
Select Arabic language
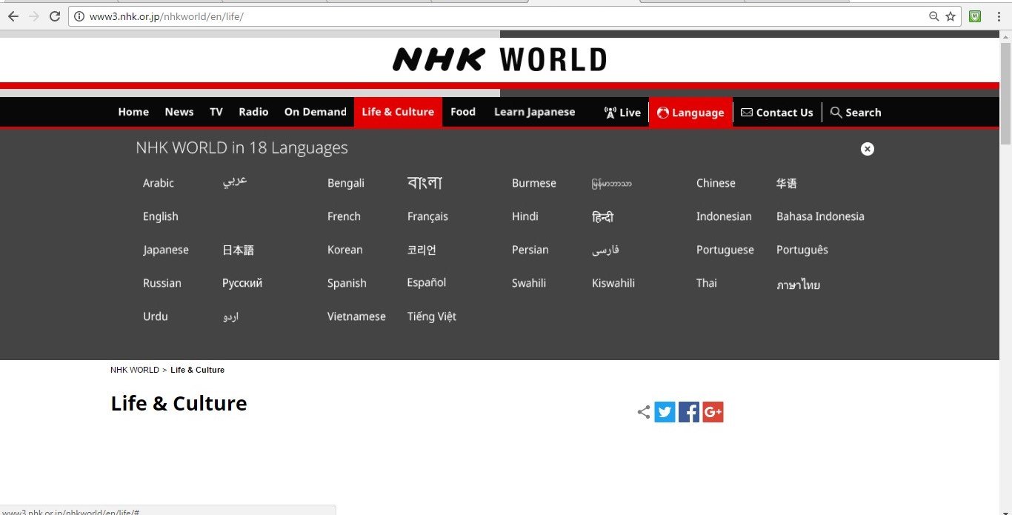tap(159, 183)
